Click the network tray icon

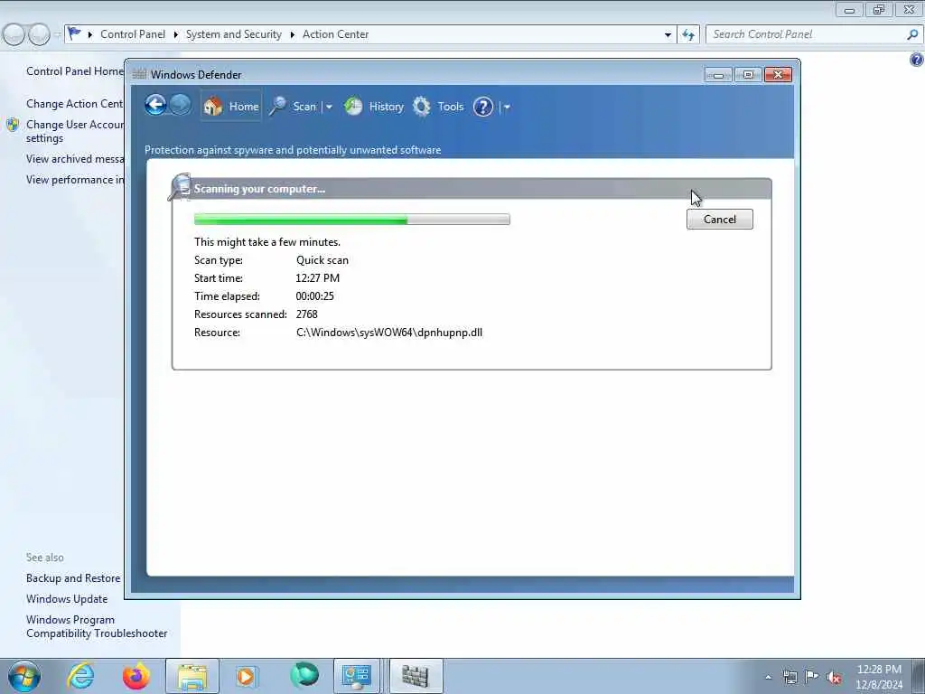(x=790, y=677)
